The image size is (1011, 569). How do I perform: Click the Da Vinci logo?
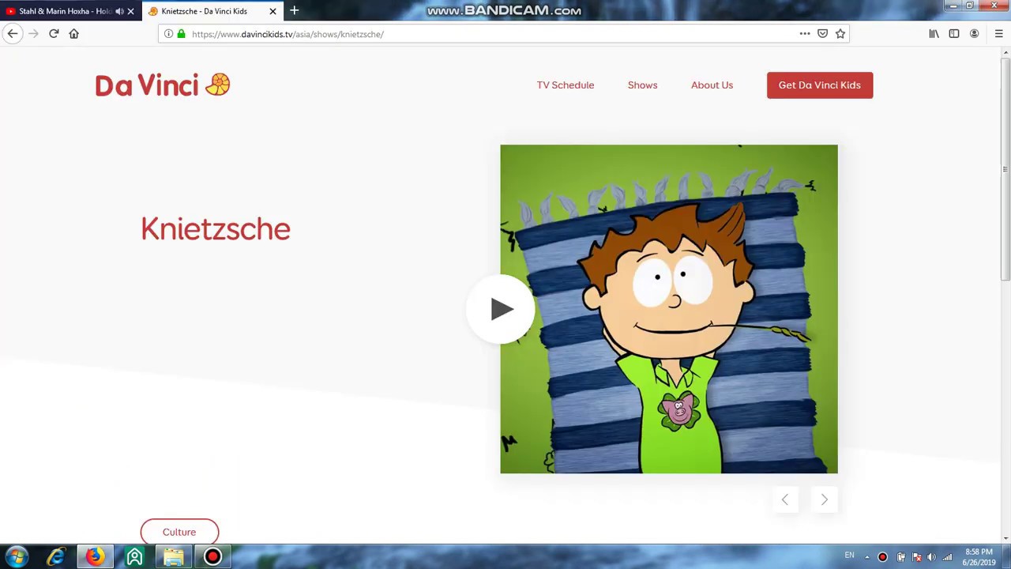pos(163,85)
